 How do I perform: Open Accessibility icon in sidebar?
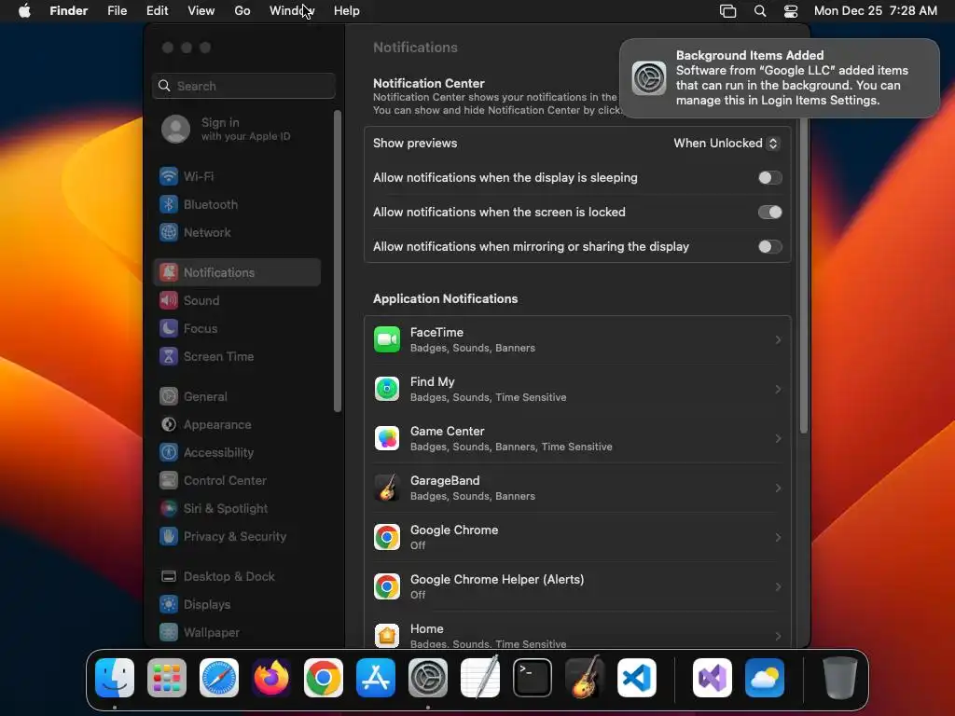169,452
